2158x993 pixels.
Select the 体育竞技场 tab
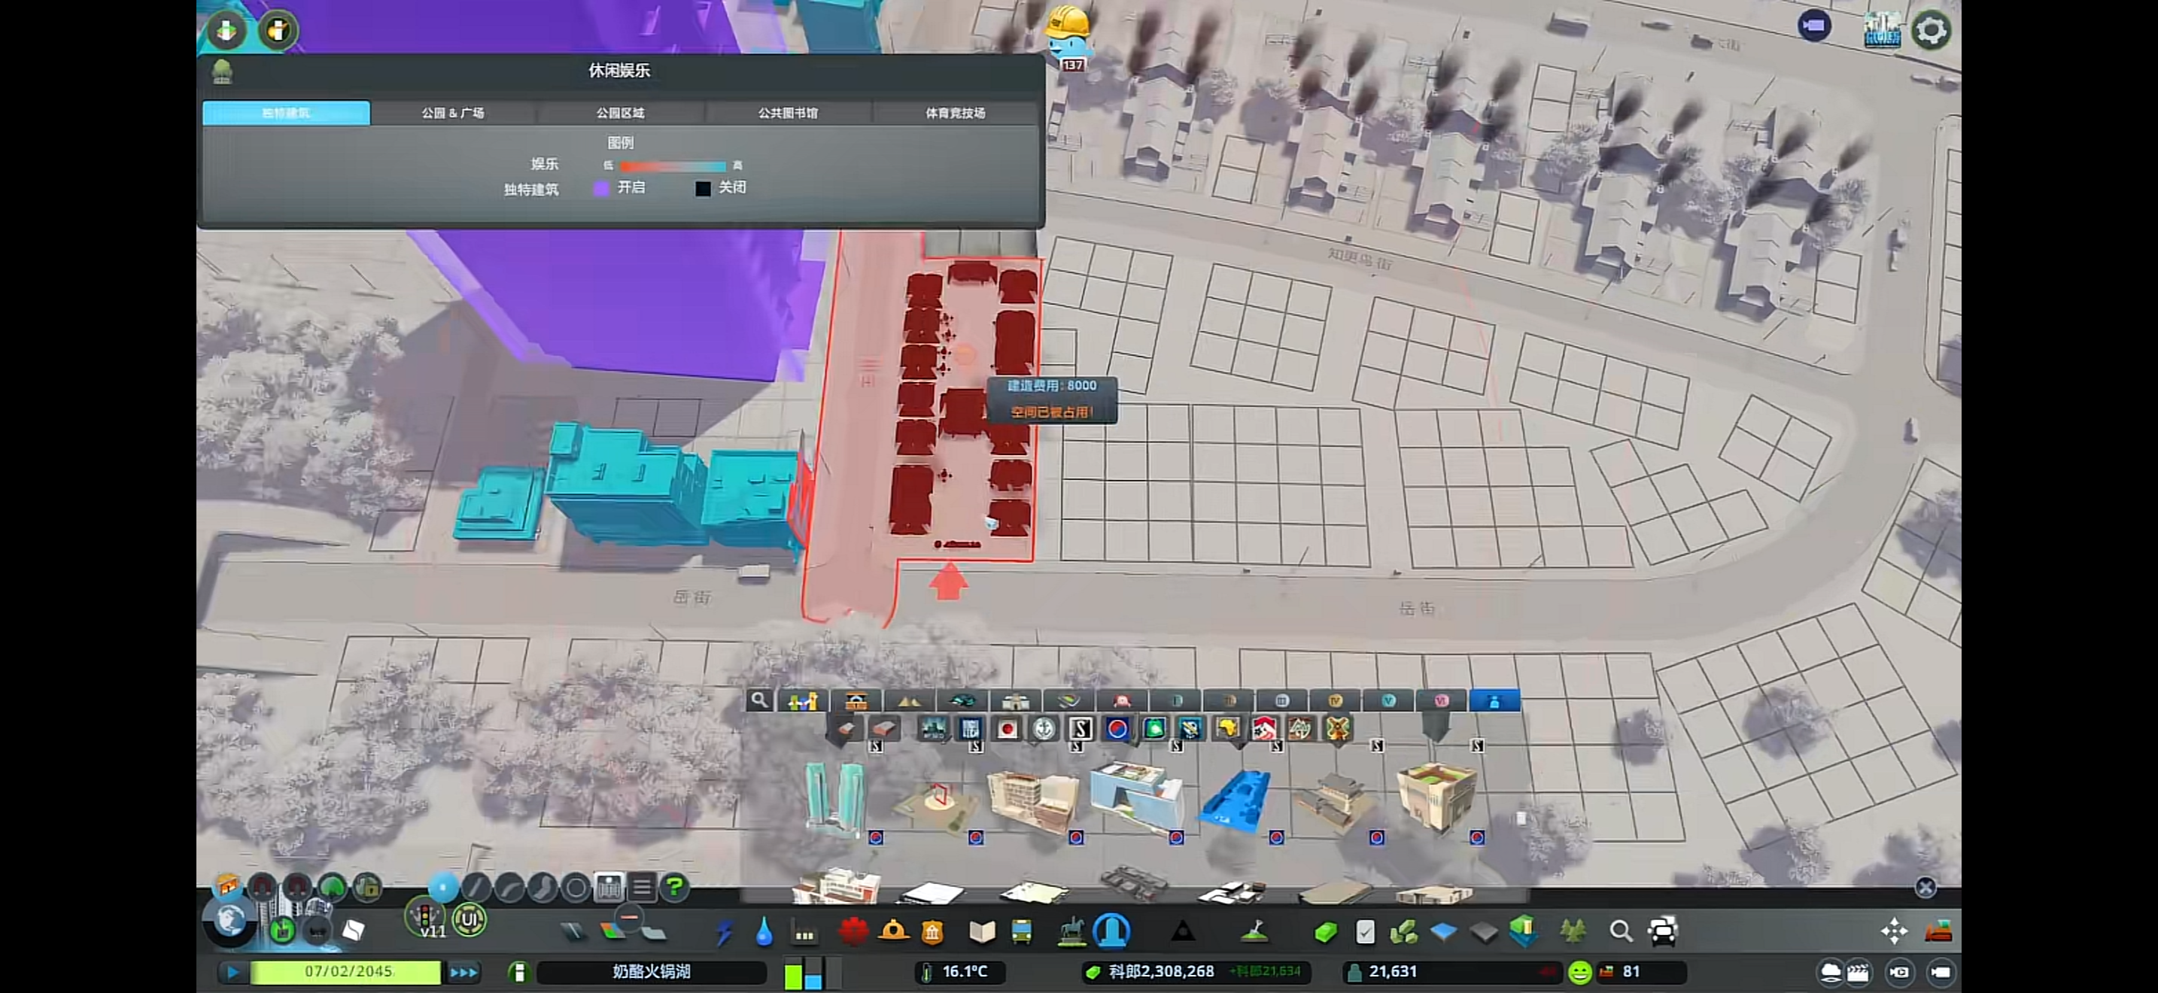[x=955, y=113]
